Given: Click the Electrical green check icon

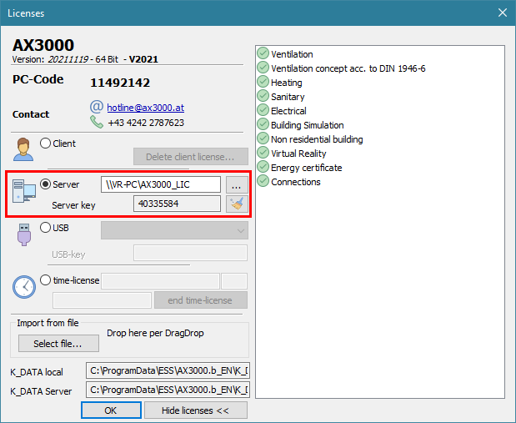Looking at the screenshot, I should [263, 109].
